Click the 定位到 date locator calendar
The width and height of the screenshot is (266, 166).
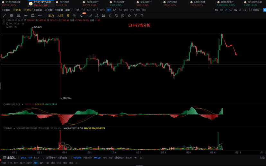tap(10, 158)
